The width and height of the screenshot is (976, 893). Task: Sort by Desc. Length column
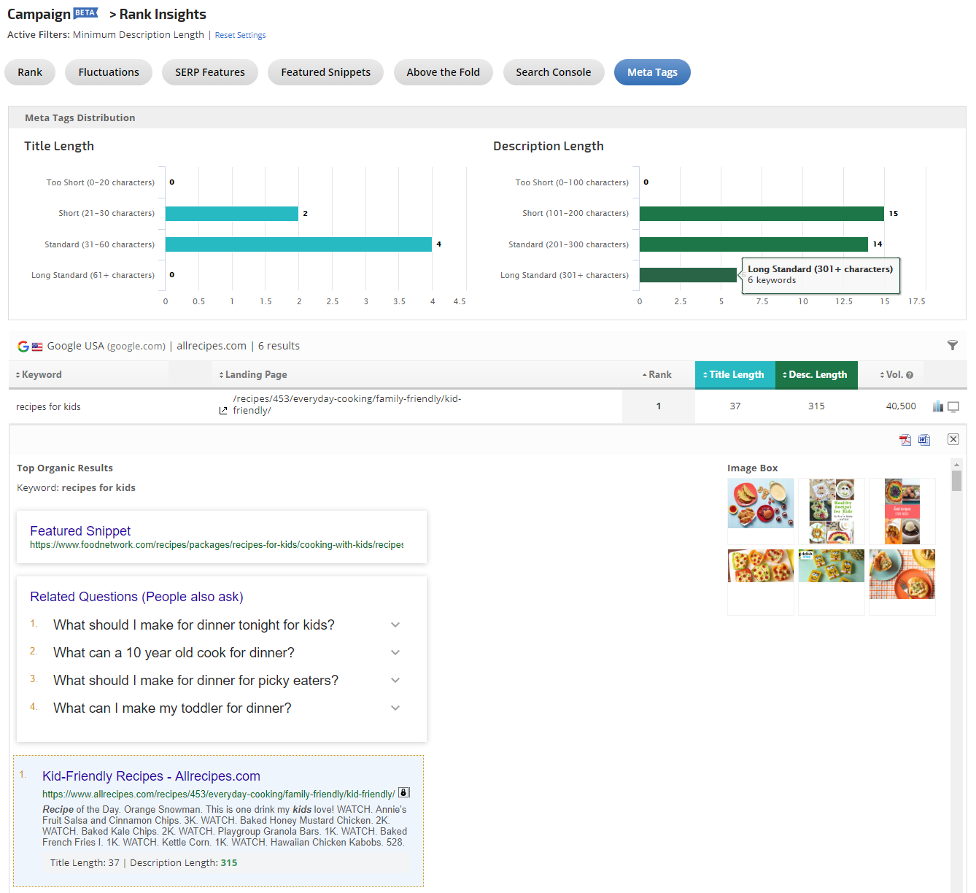[x=816, y=375]
